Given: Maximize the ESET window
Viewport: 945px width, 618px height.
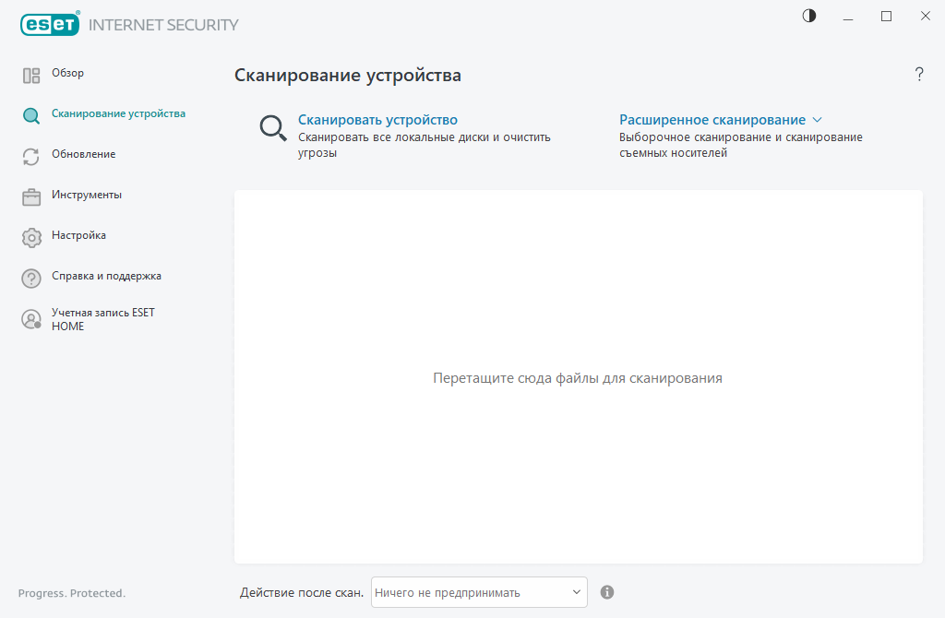Looking at the screenshot, I should point(887,17).
